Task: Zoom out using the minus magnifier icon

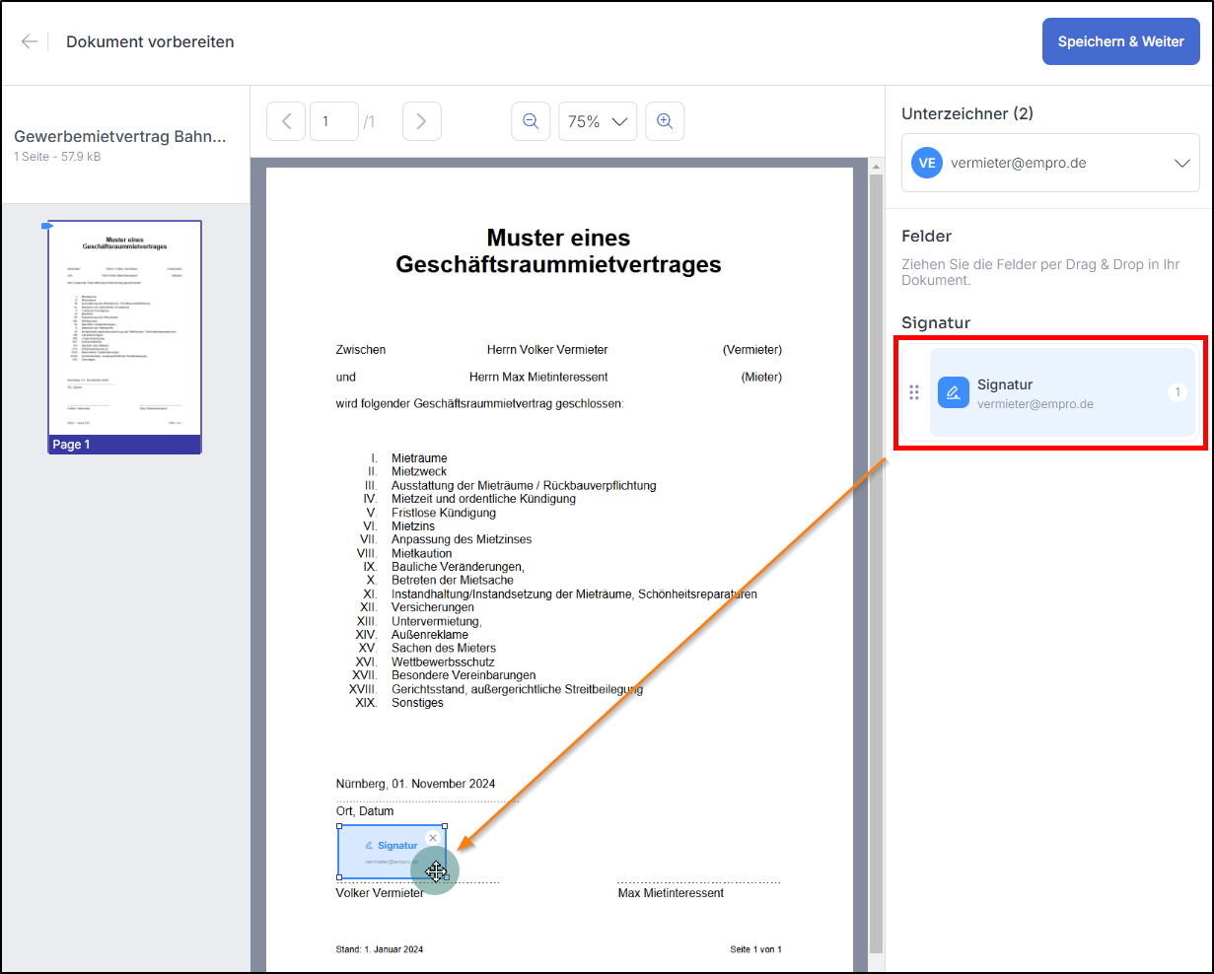Action: tap(531, 121)
